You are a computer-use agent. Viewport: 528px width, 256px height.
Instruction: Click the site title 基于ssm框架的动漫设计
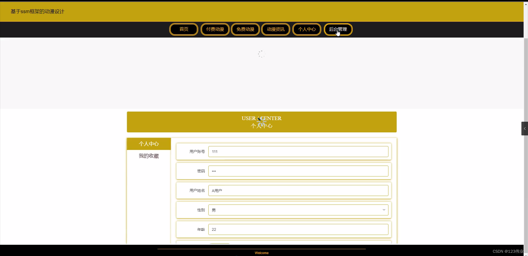(x=37, y=12)
